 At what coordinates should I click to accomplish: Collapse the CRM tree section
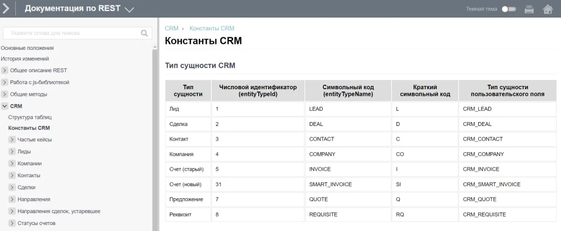pyautogui.click(x=4, y=106)
